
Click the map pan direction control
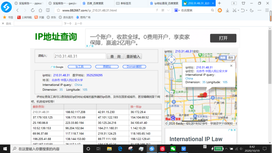click(x=171, y=60)
